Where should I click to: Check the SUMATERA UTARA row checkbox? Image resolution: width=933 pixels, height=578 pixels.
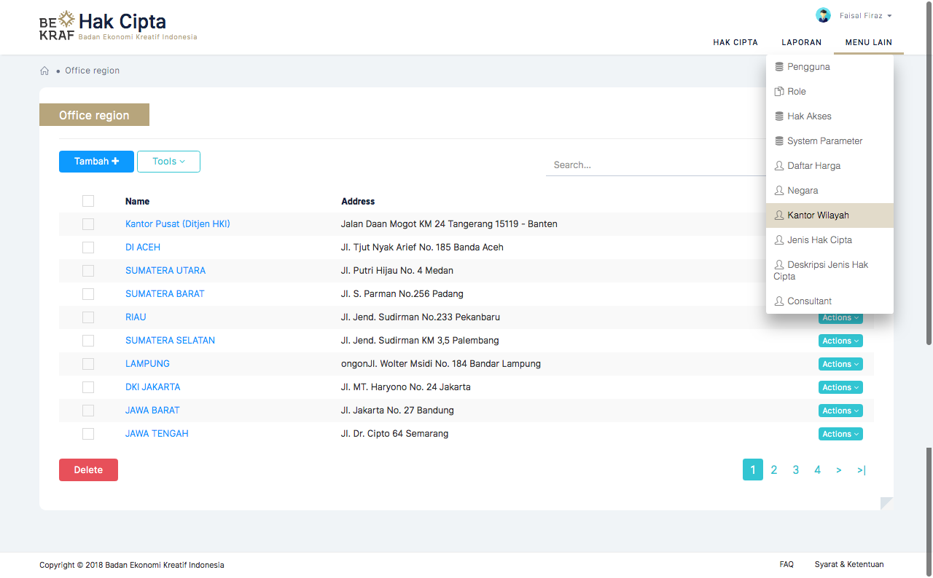[x=88, y=271]
